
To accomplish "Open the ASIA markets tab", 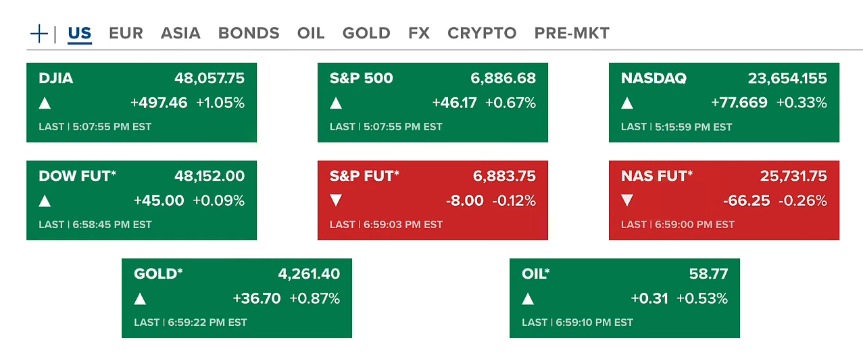I will [180, 33].
